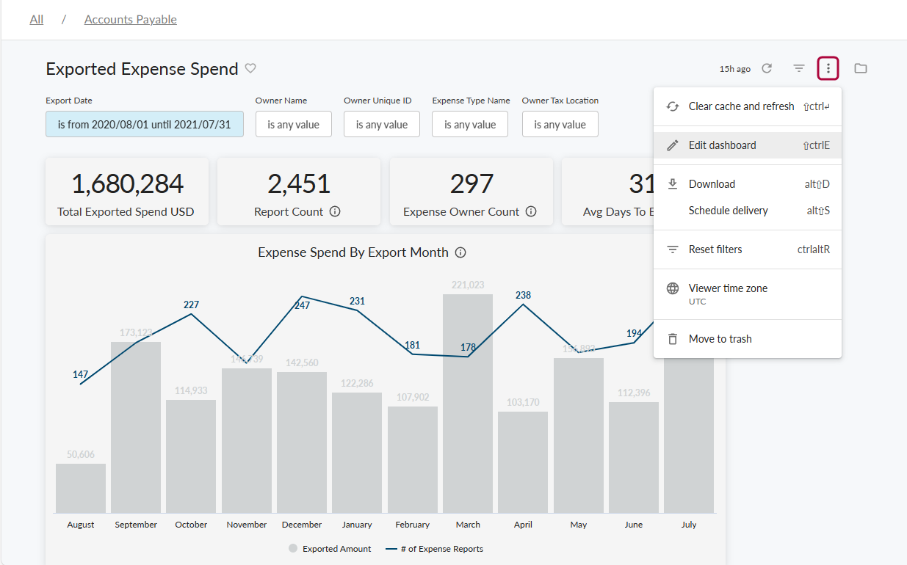Open the Expense Type Name filter dropdown
The height and width of the screenshot is (565, 907).
469,124
